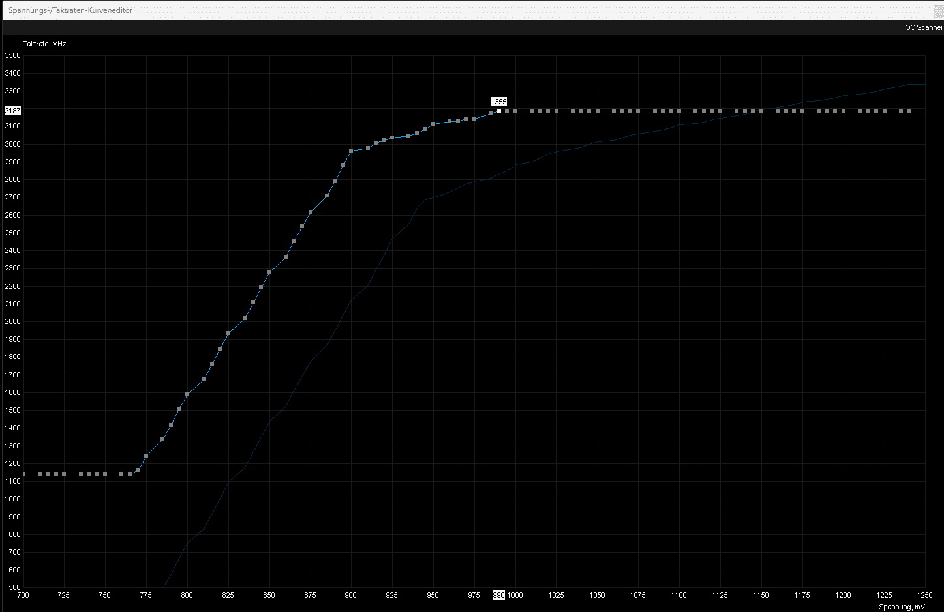This screenshot has width=944, height=612.
Task: Select the curve point at 950 mV
Action: click(433, 124)
